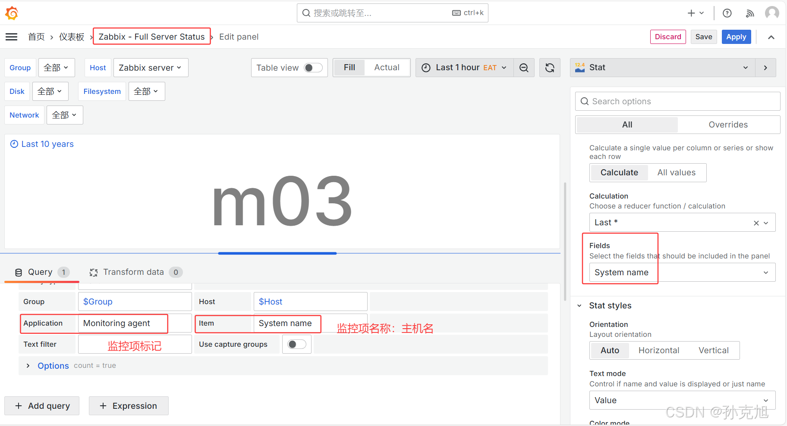Select All values option

(677, 173)
